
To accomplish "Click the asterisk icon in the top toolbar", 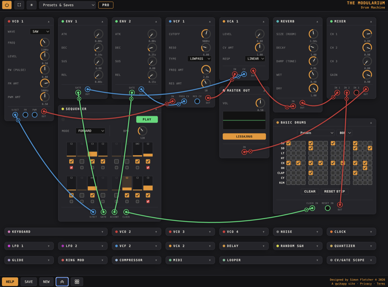I will point(31,5).
